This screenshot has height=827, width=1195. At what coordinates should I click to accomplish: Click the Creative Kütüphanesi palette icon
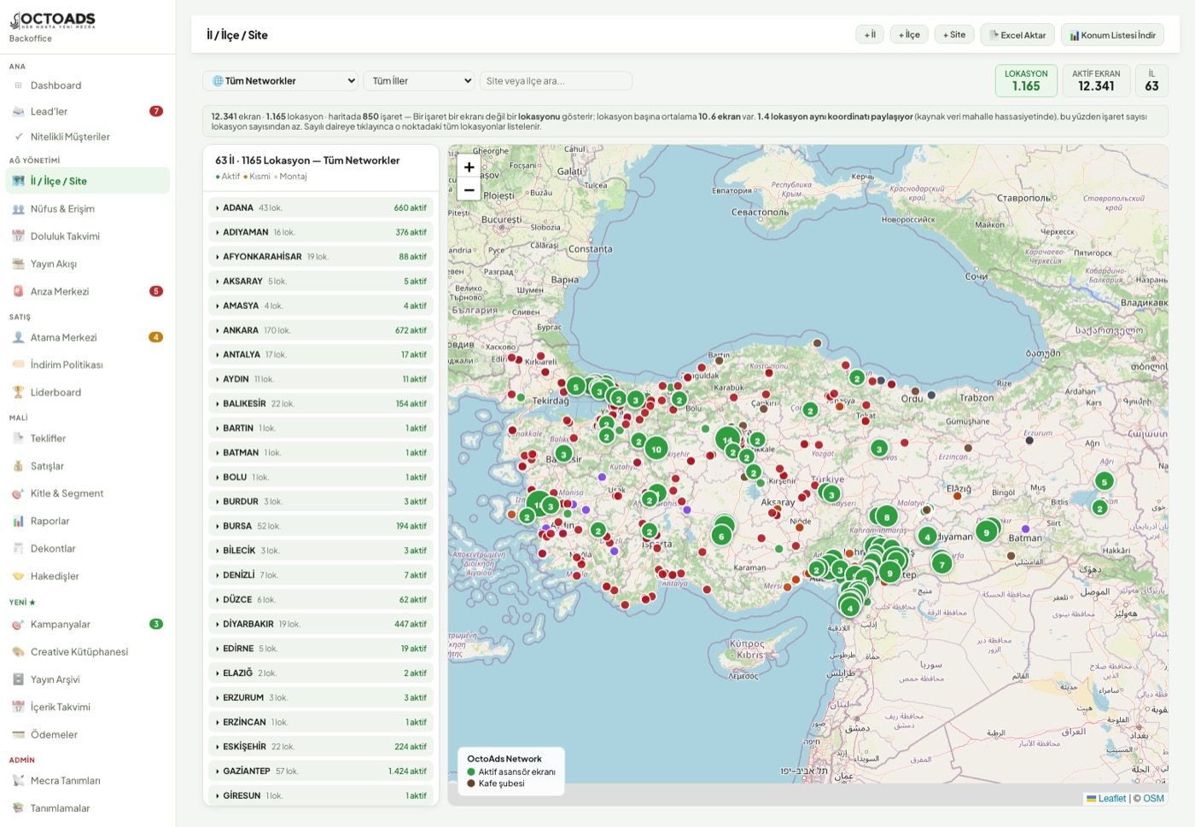(x=18, y=652)
